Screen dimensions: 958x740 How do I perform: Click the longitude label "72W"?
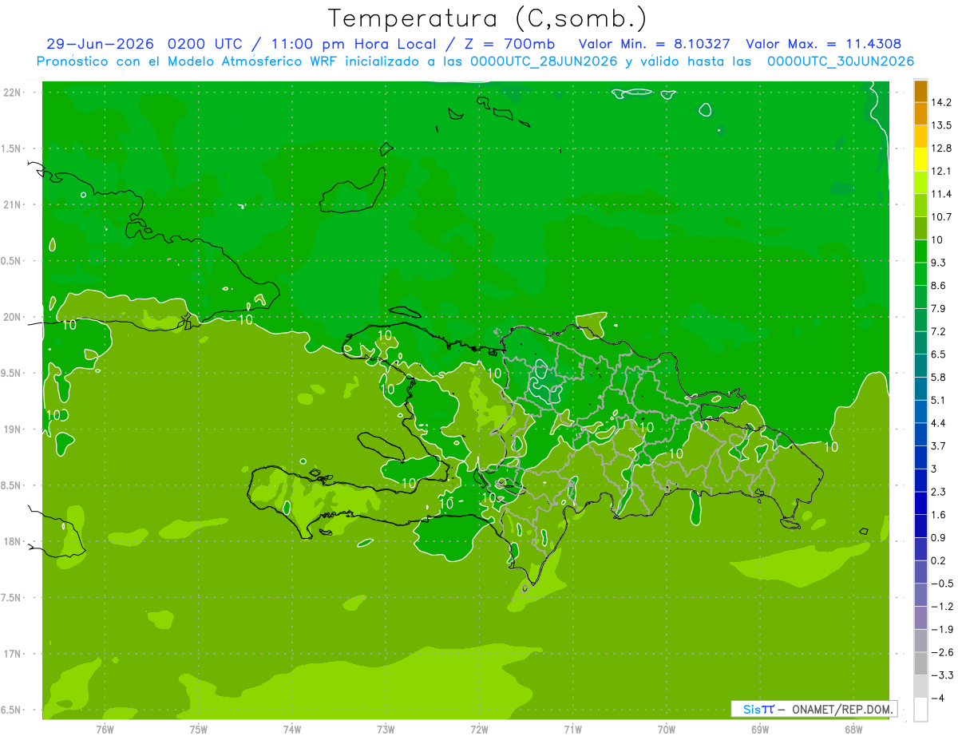click(479, 730)
